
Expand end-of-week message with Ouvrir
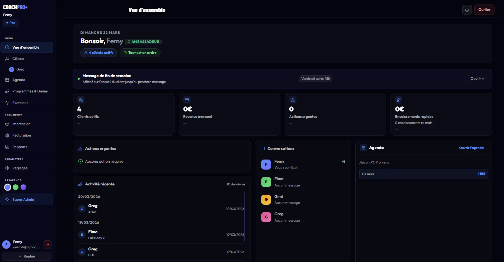477,79
